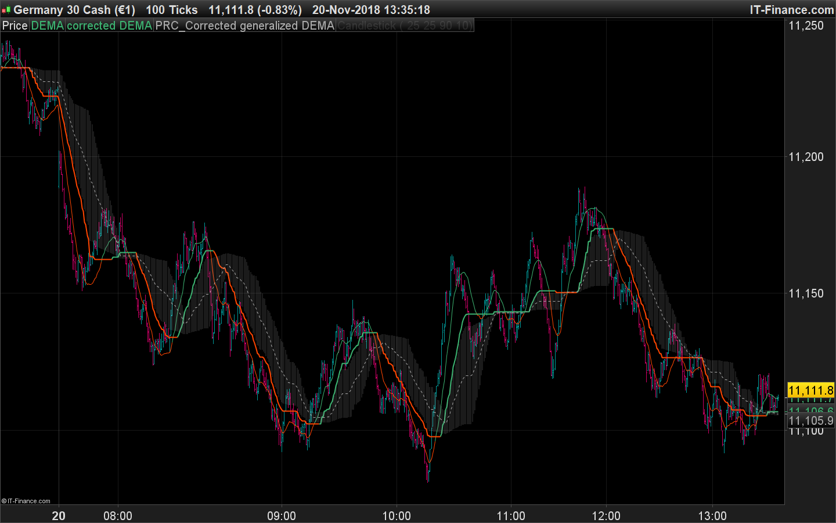Click the 11,150 price axis label
The width and height of the screenshot is (836, 523).
(806, 293)
